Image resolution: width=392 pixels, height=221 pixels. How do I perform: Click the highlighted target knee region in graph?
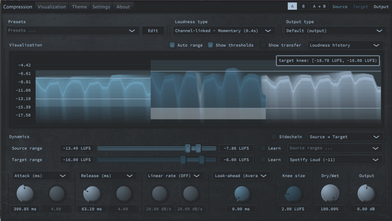[208, 113]
